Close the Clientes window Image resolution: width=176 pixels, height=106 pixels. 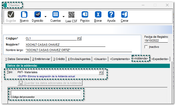pyautogui.click(x=167, y=5)
